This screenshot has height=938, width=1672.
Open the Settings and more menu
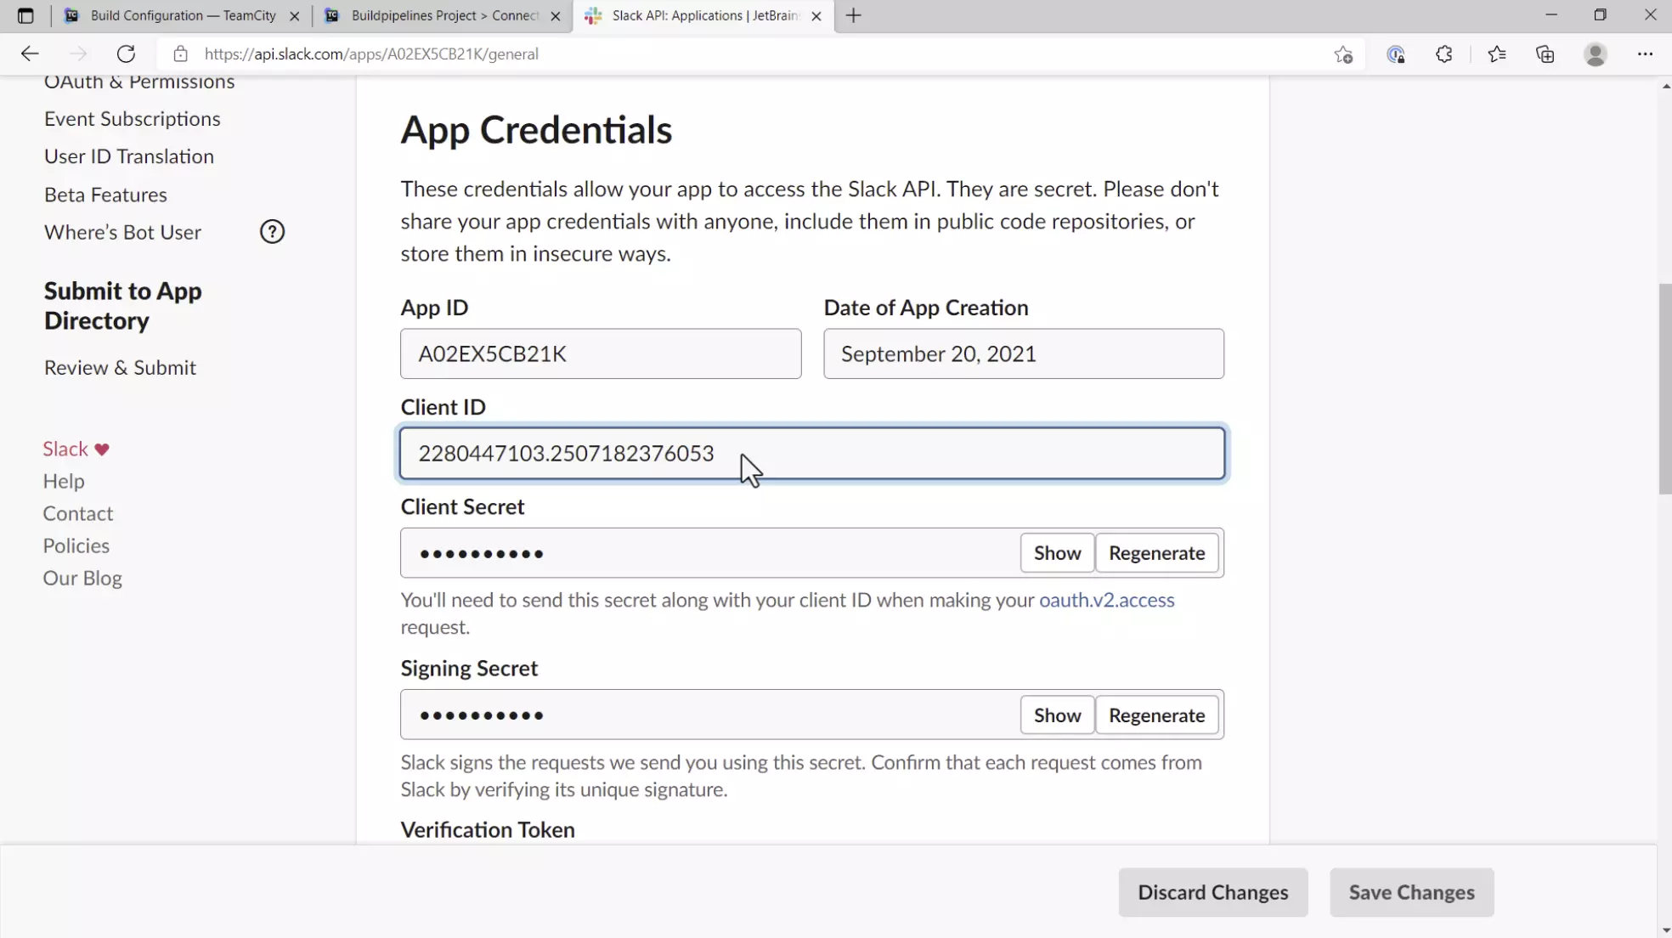point(1646,54)
